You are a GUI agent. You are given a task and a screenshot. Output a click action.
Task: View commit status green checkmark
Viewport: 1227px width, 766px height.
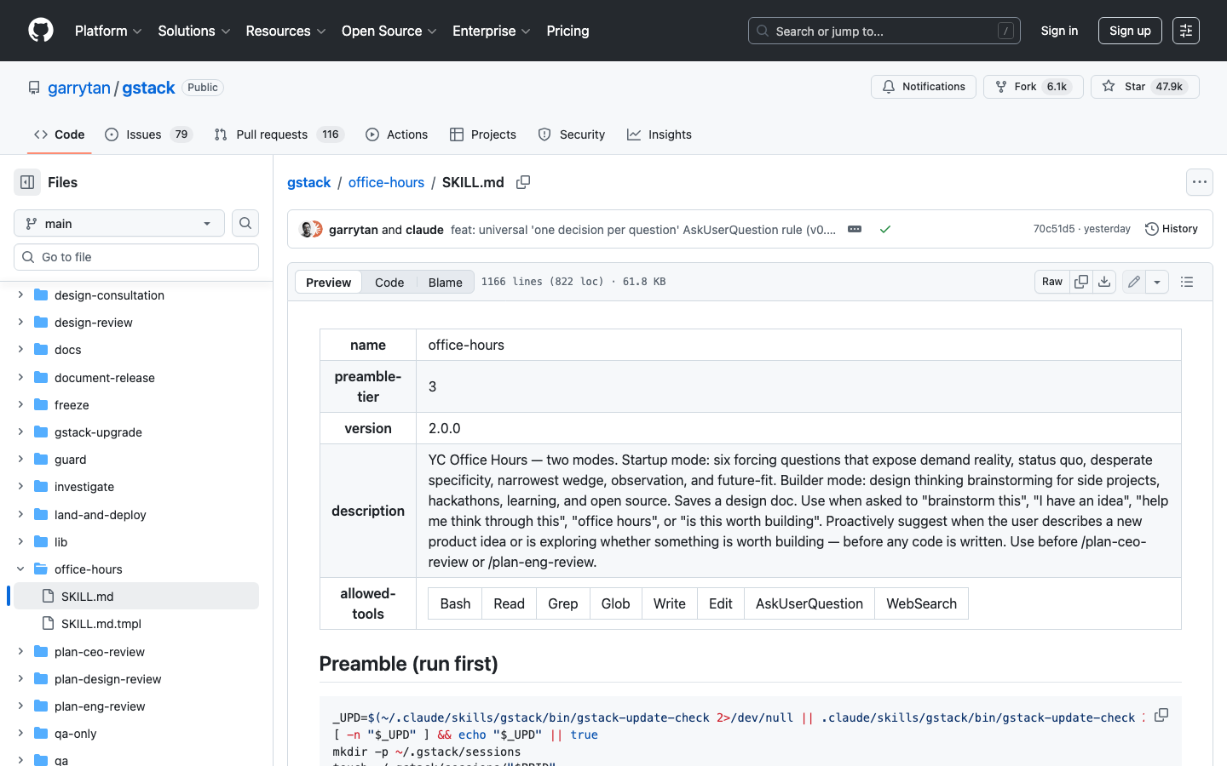coord(885,229)
